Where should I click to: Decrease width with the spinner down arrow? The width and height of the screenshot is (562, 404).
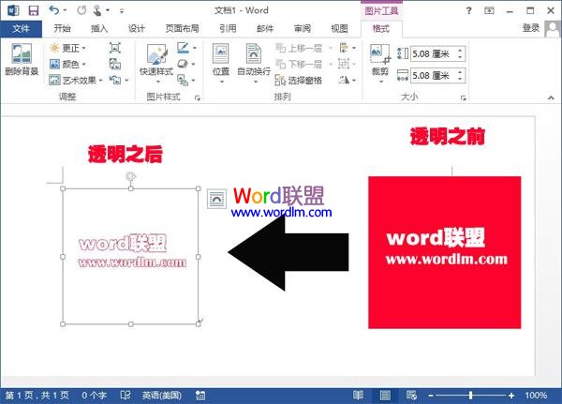pyautogui.click(x=461, y=80)
